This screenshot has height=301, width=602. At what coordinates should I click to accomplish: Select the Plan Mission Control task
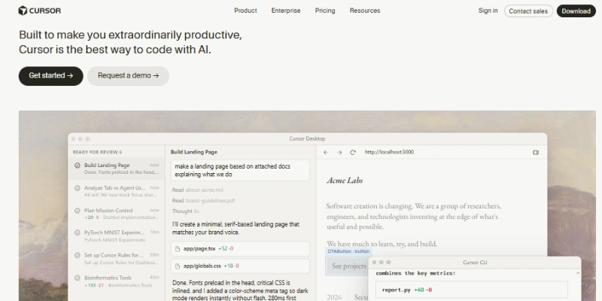pyautogui.click(x=117, y=214)
